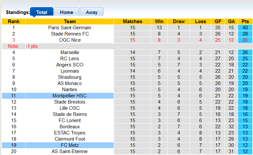This screenshot has width=253, height=155.
Task: Click the Rank column header
Action: tap(14, 21)
